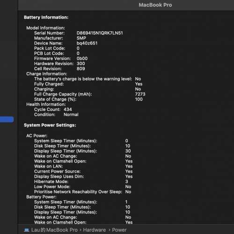Go to Hardware in the path bar

point(94,230)
